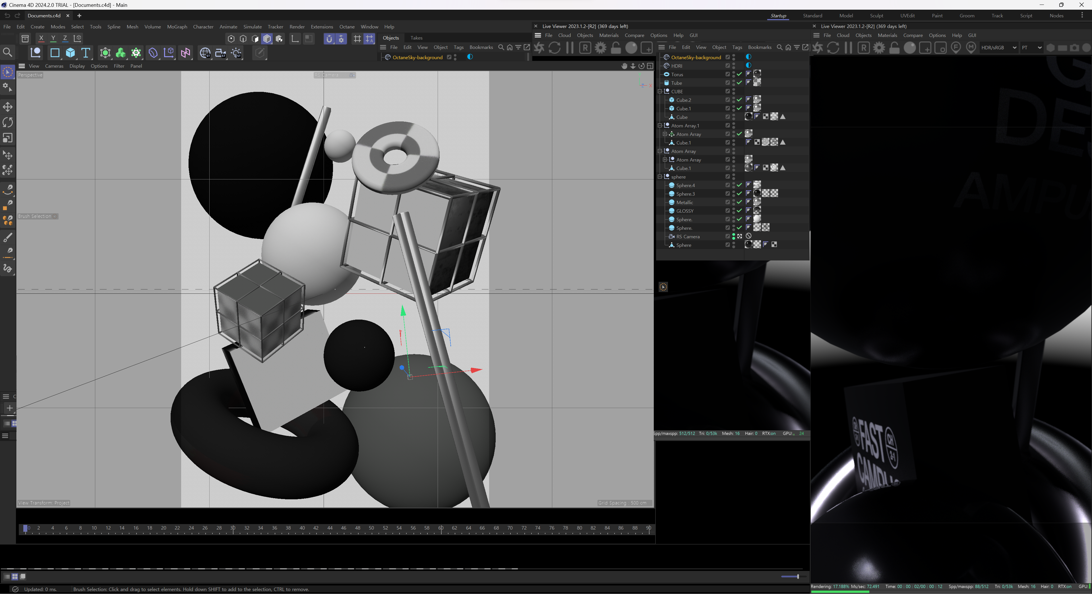Click Restart render icon in right Live Viewer
1092x594 pixels.
click(x=833, y=47)
